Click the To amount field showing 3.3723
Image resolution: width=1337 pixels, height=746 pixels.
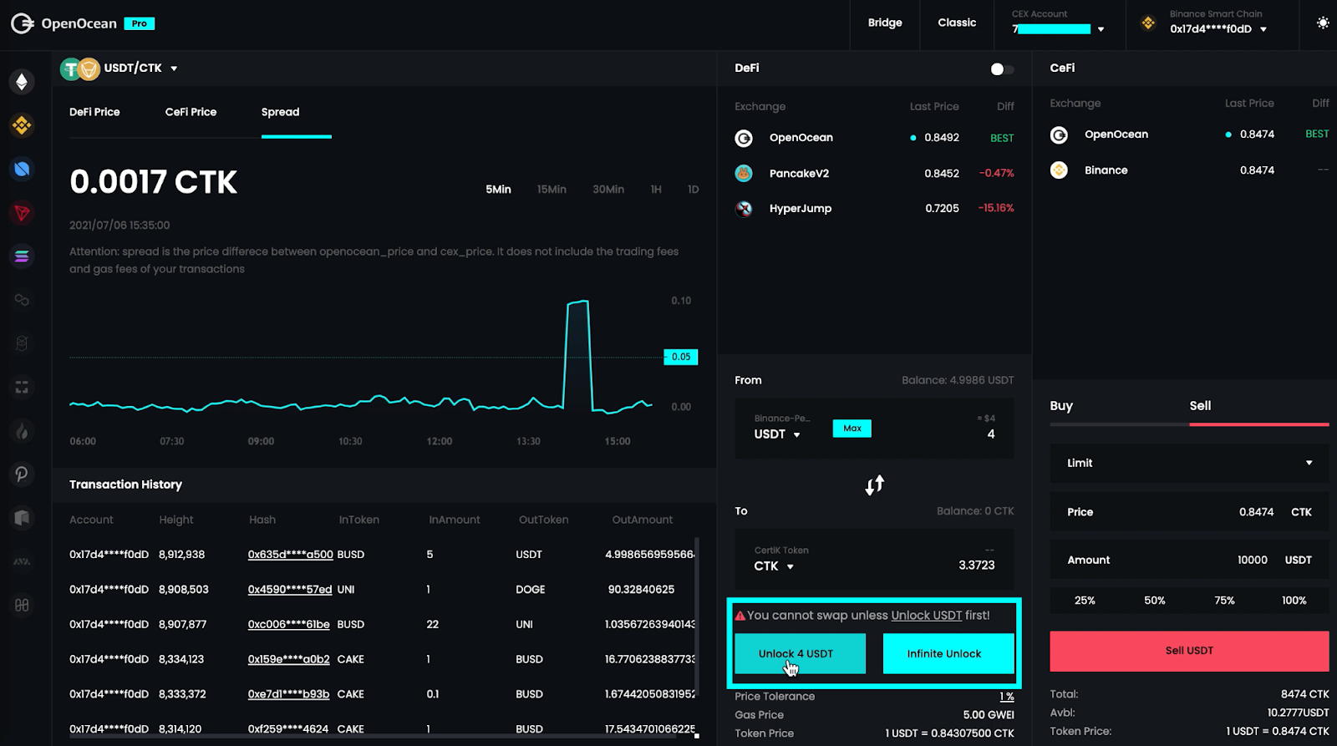click(x=976, y=566)
